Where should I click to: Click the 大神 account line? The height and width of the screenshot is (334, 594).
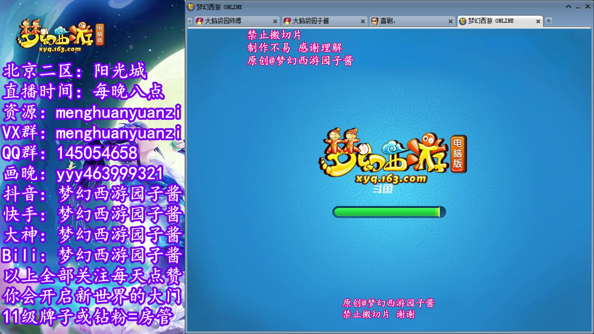(93, 235)
